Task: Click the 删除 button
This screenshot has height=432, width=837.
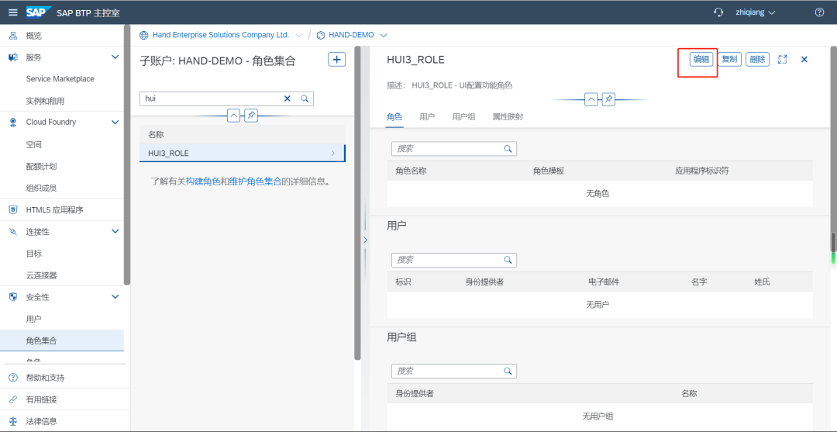Action: (757, 59)
